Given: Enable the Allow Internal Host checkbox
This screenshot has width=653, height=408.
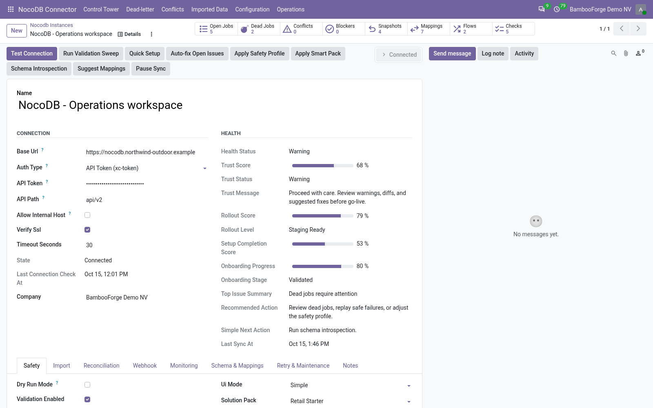Looking at the screenshot, I should [87, 215].
